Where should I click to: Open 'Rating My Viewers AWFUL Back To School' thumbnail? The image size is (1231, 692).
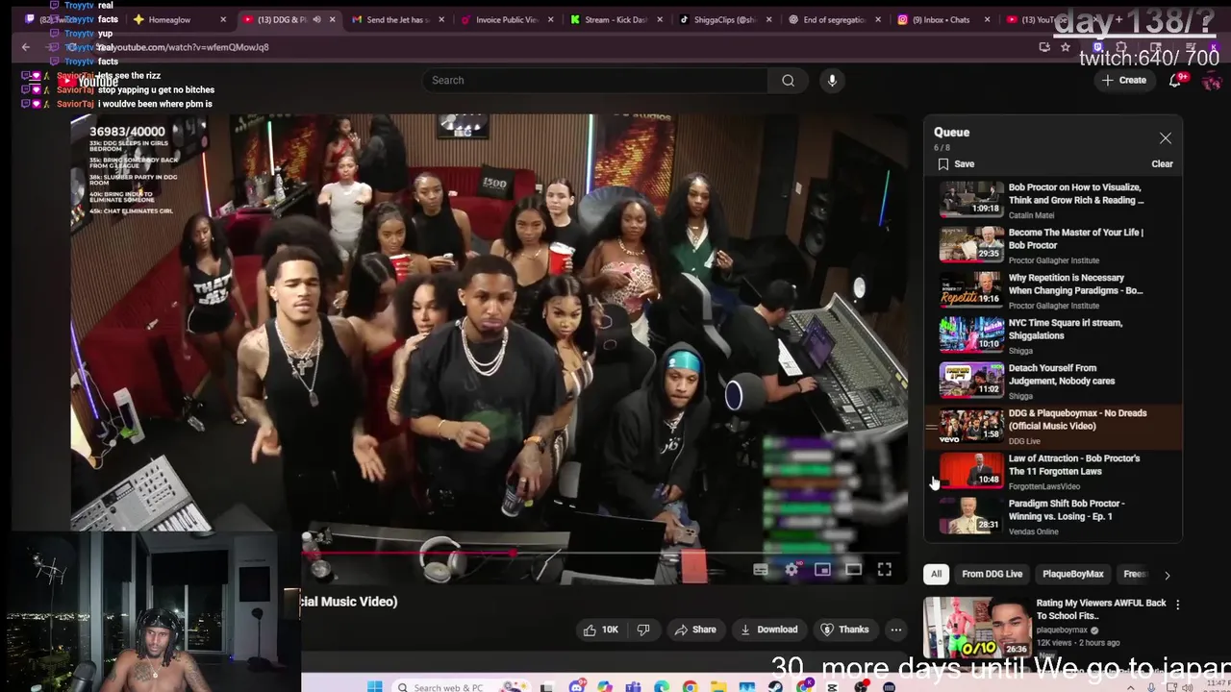(x=976, y=627)
